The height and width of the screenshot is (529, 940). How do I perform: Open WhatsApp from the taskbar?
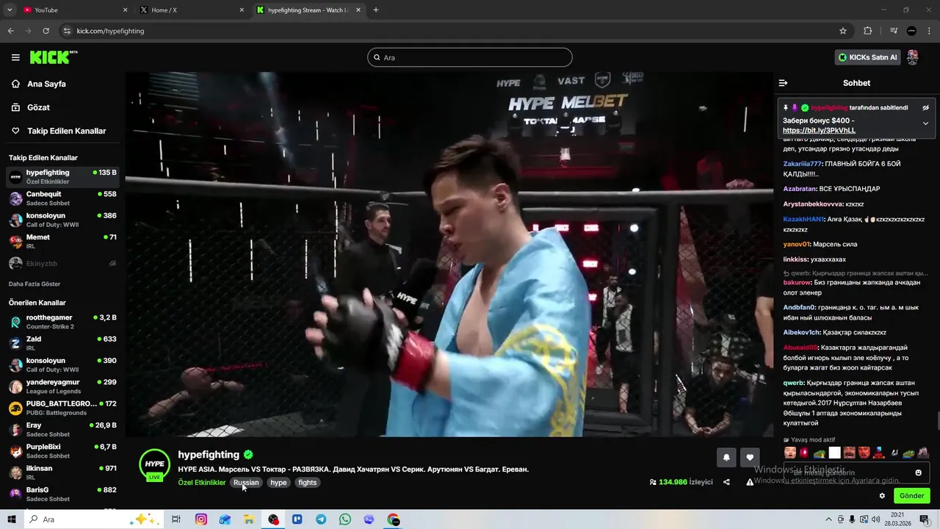point(345,519)
